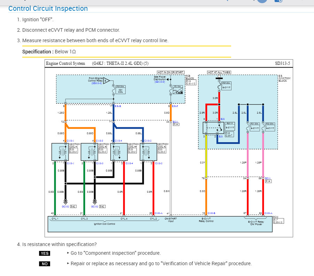
Task: Select step Disconnect eCVVT relay and PCM connector
Action: pyautogui.click(x=71, y=30)
